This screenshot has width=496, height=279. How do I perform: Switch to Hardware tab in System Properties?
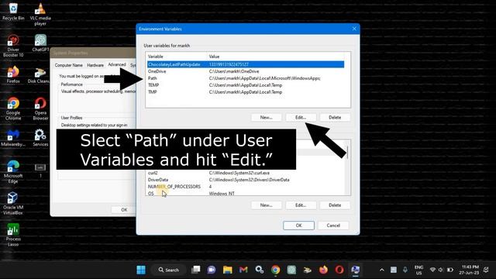[x=95, y=65]
